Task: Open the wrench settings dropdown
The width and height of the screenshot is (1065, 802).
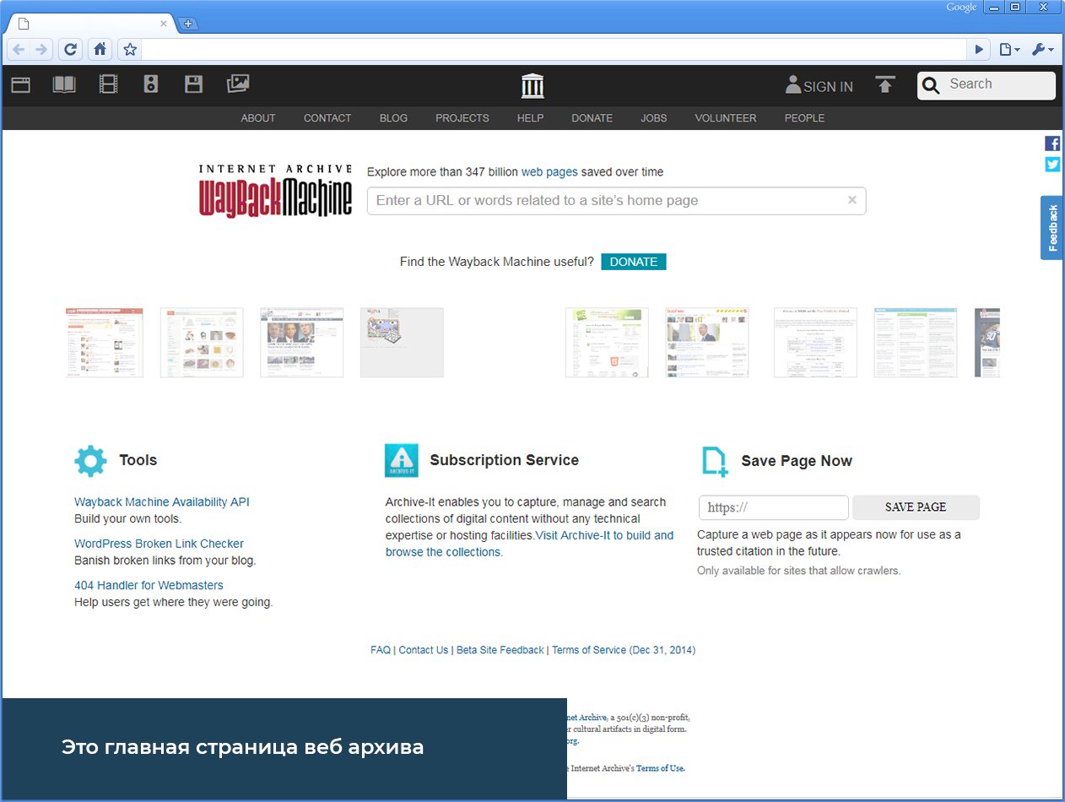Action: (x=1043, y=50)
